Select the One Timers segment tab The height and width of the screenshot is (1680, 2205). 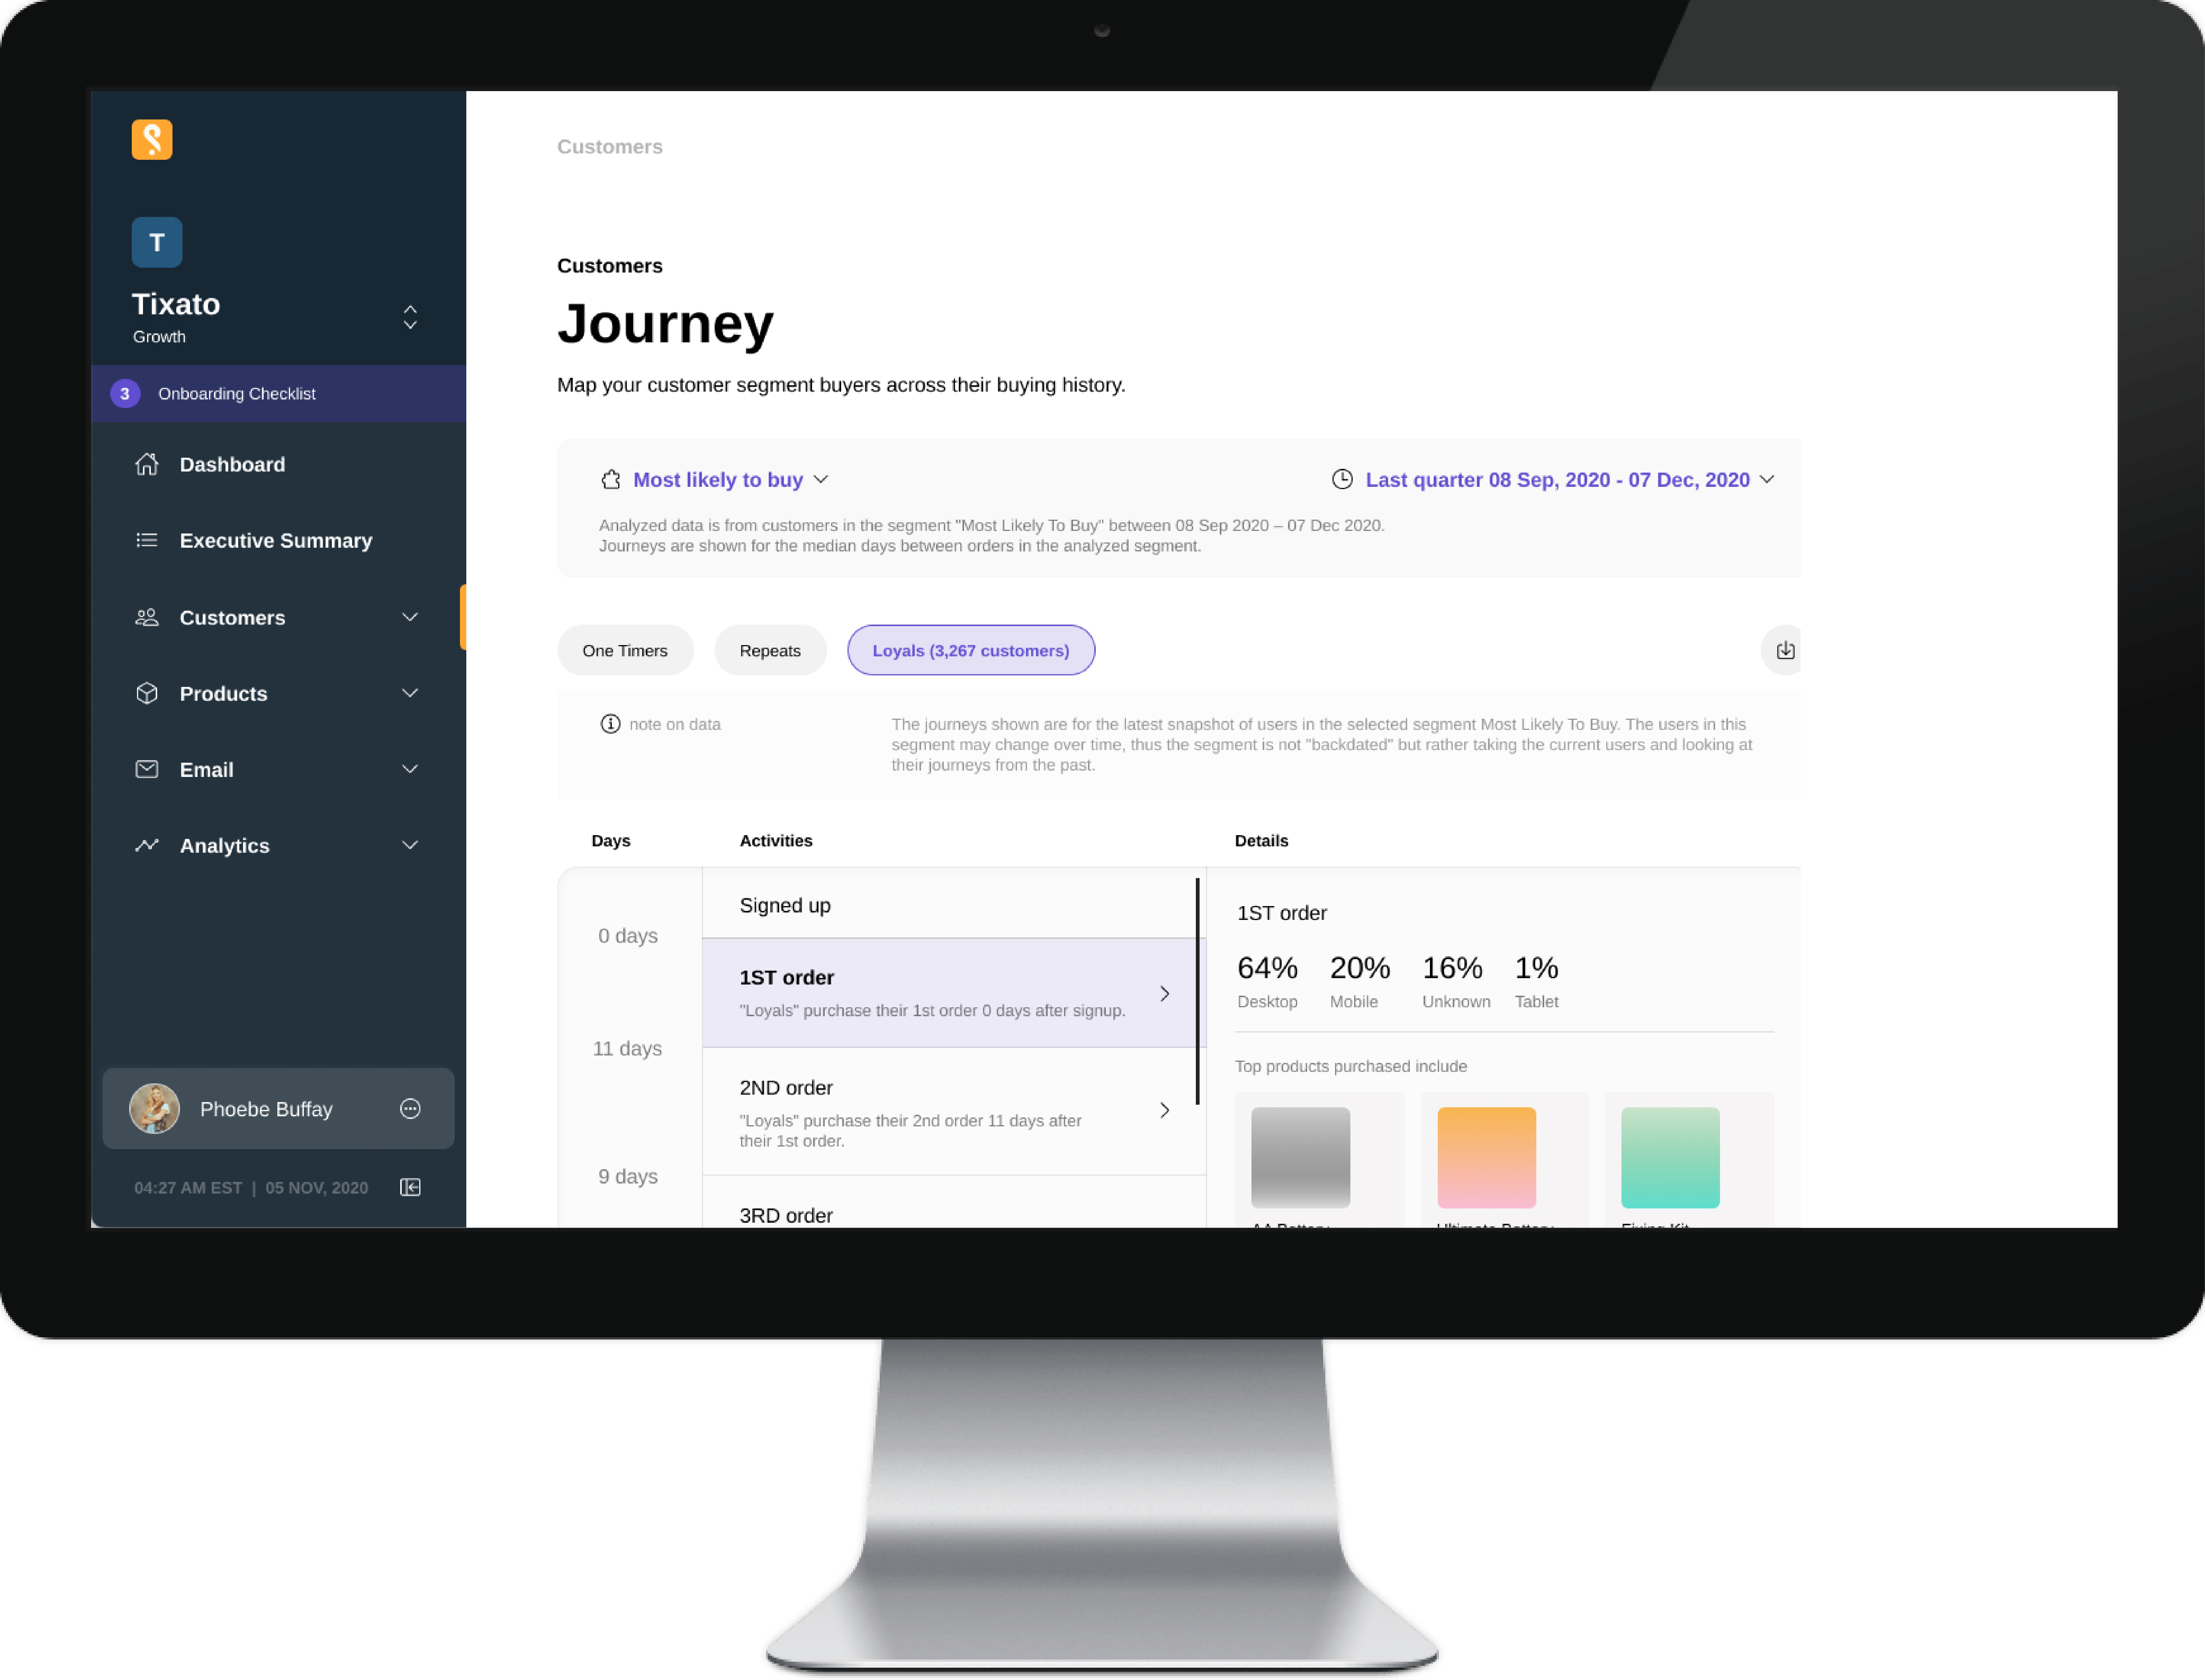625,649
